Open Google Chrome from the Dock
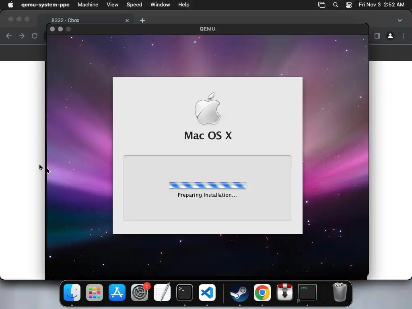 [x=262, y=293]
